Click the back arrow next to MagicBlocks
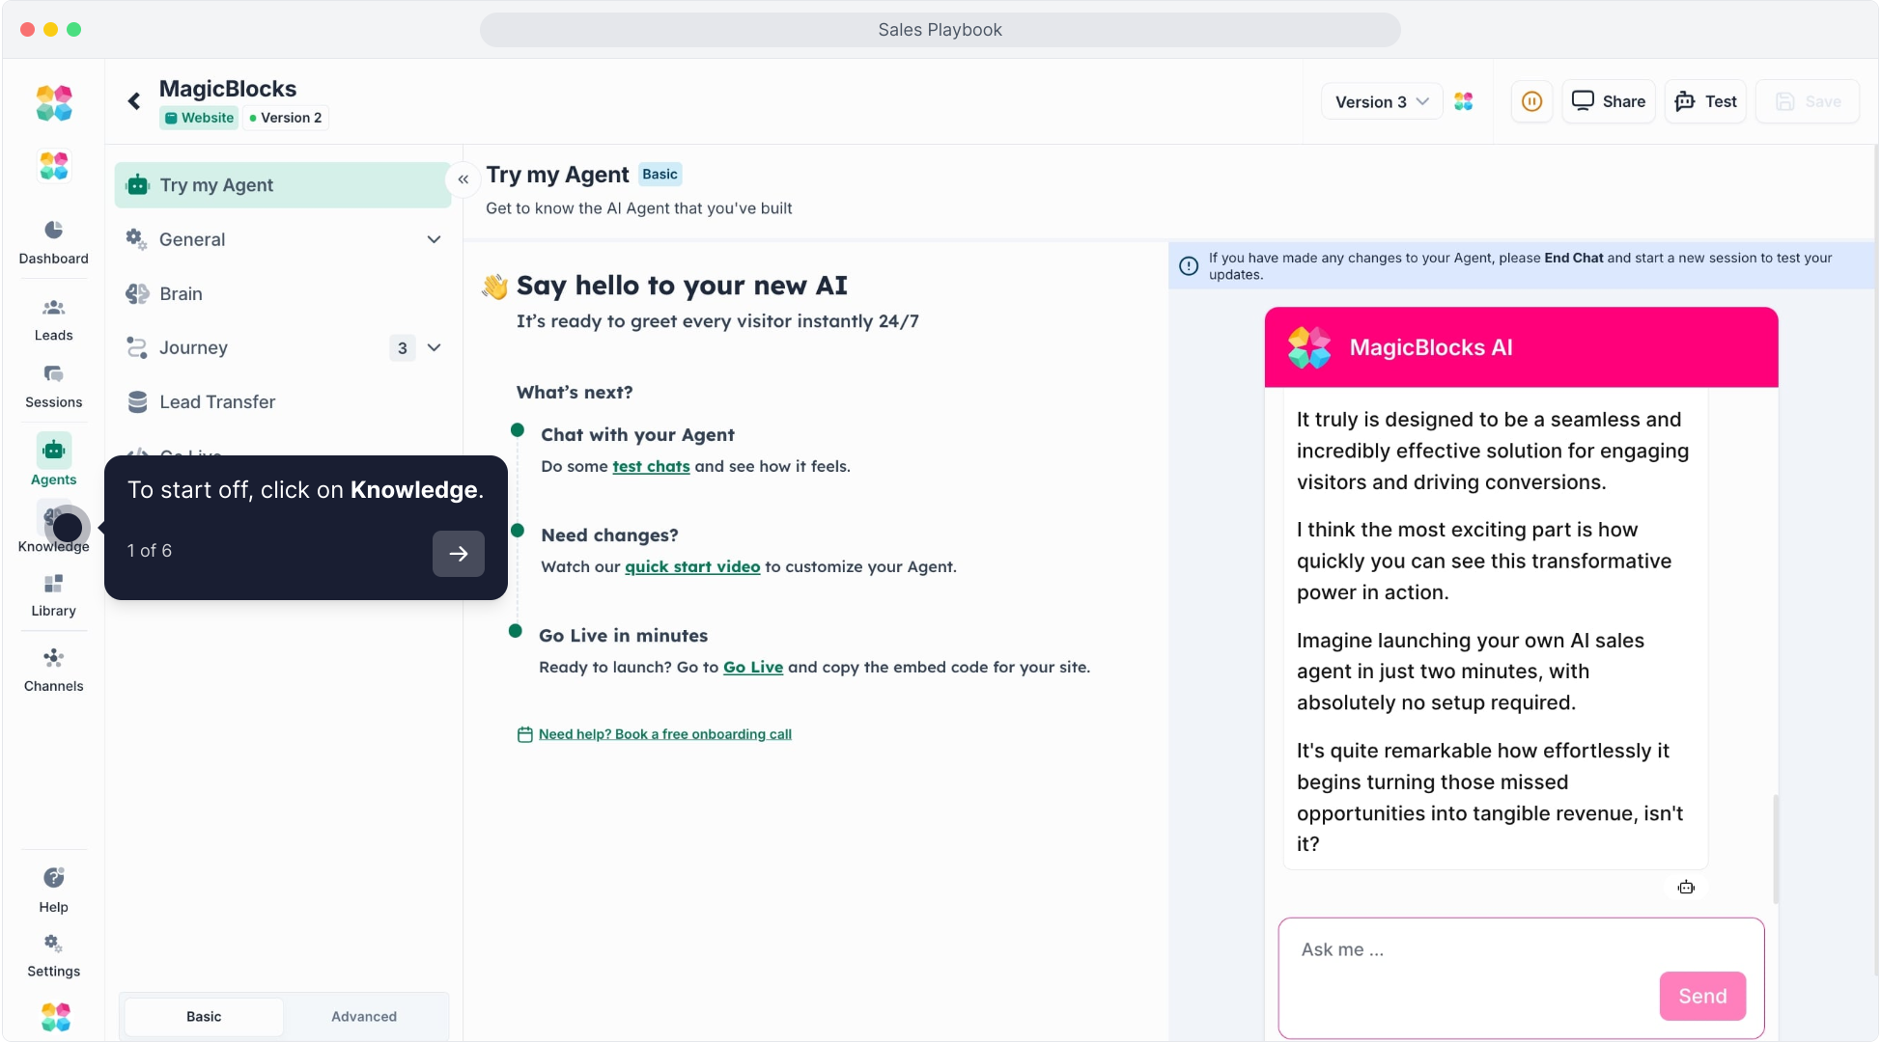Screen dimensions: 1881x1042 point(134,100)
